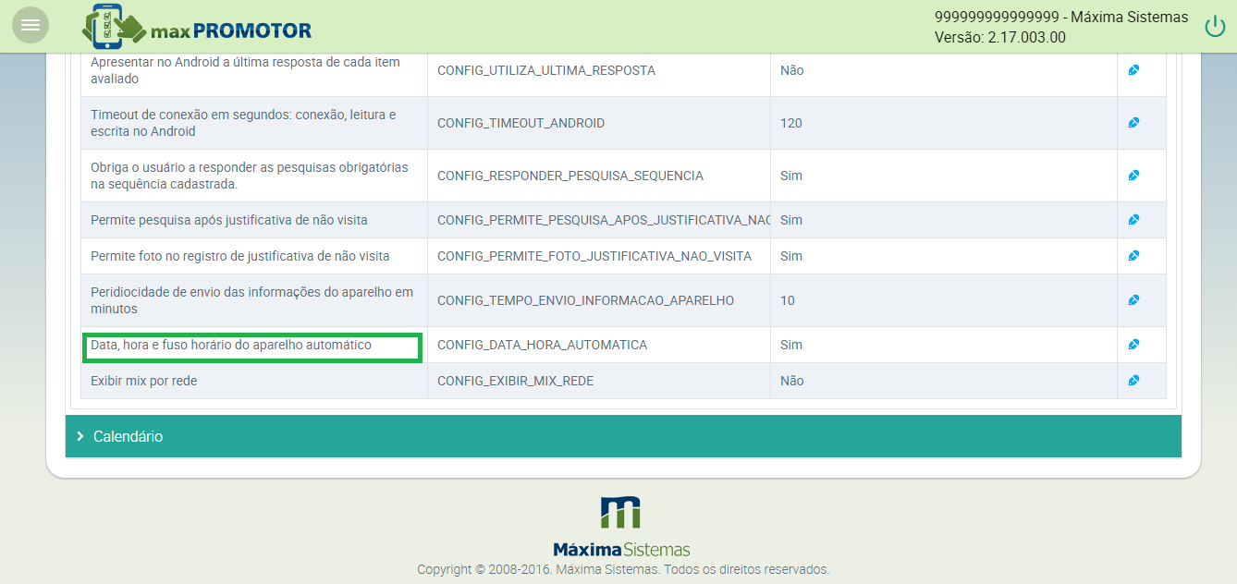Click 'Apresentar no Android a última resposta' text

click(x=245, y=70)
